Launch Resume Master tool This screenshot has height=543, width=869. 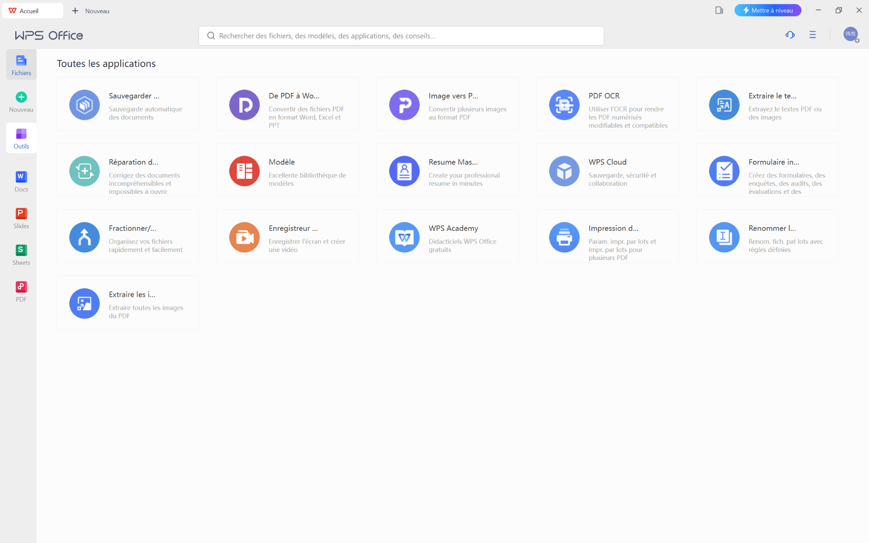pyautogui.click(x=404, y=171)
